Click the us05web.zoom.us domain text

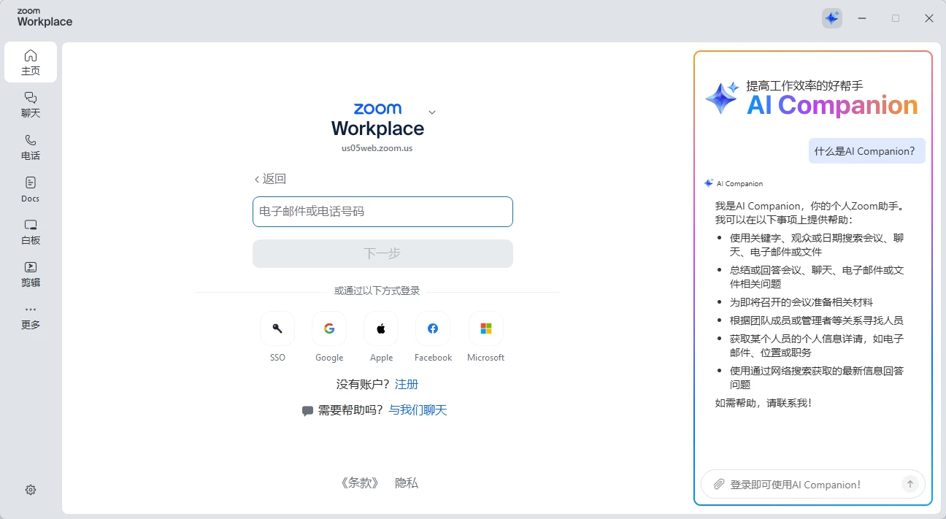[377, 148]
